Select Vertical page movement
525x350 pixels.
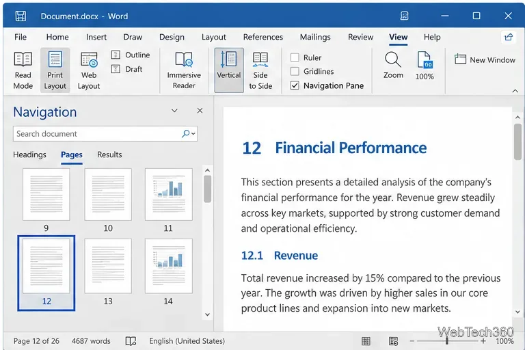tap(229, 70)
